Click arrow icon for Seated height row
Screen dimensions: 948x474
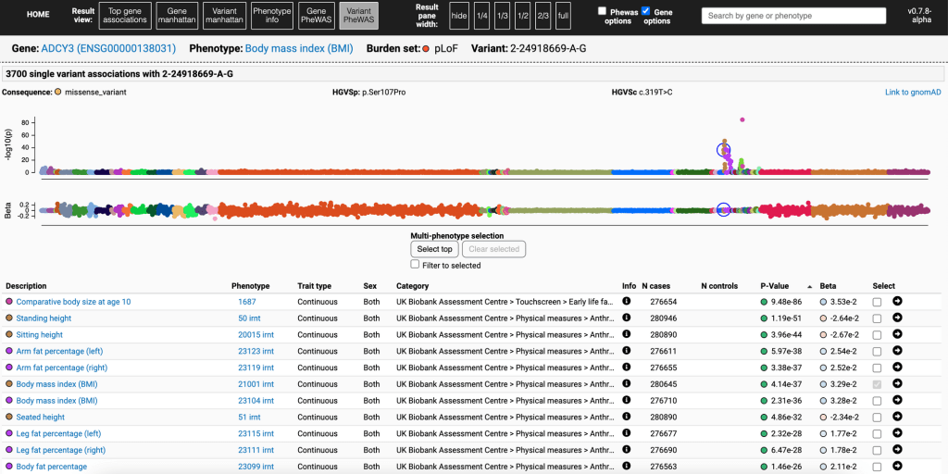[x=897, y=418]
